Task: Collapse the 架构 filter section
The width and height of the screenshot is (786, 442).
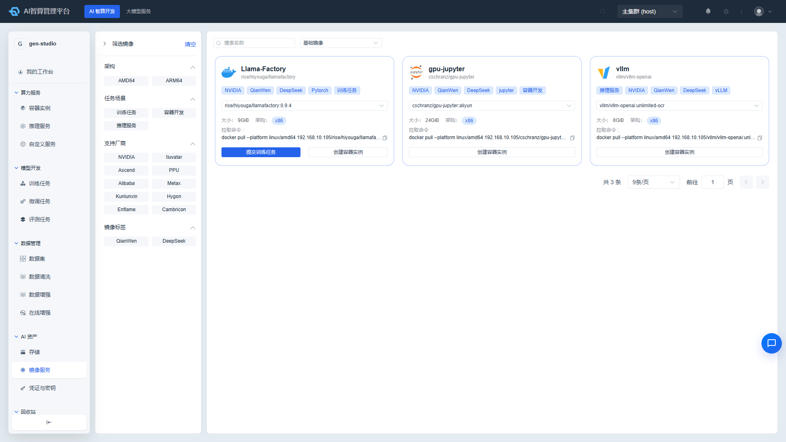Action: 193,67
